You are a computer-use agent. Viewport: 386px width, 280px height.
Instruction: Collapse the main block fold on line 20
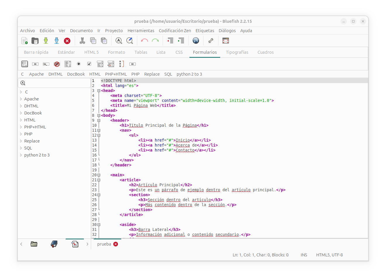click(x=99, y=175)
